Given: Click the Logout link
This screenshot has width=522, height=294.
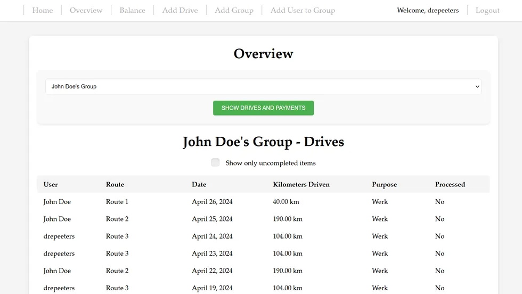Looking at the screenshot, I should pyautogui.click(x=487, y=10).
